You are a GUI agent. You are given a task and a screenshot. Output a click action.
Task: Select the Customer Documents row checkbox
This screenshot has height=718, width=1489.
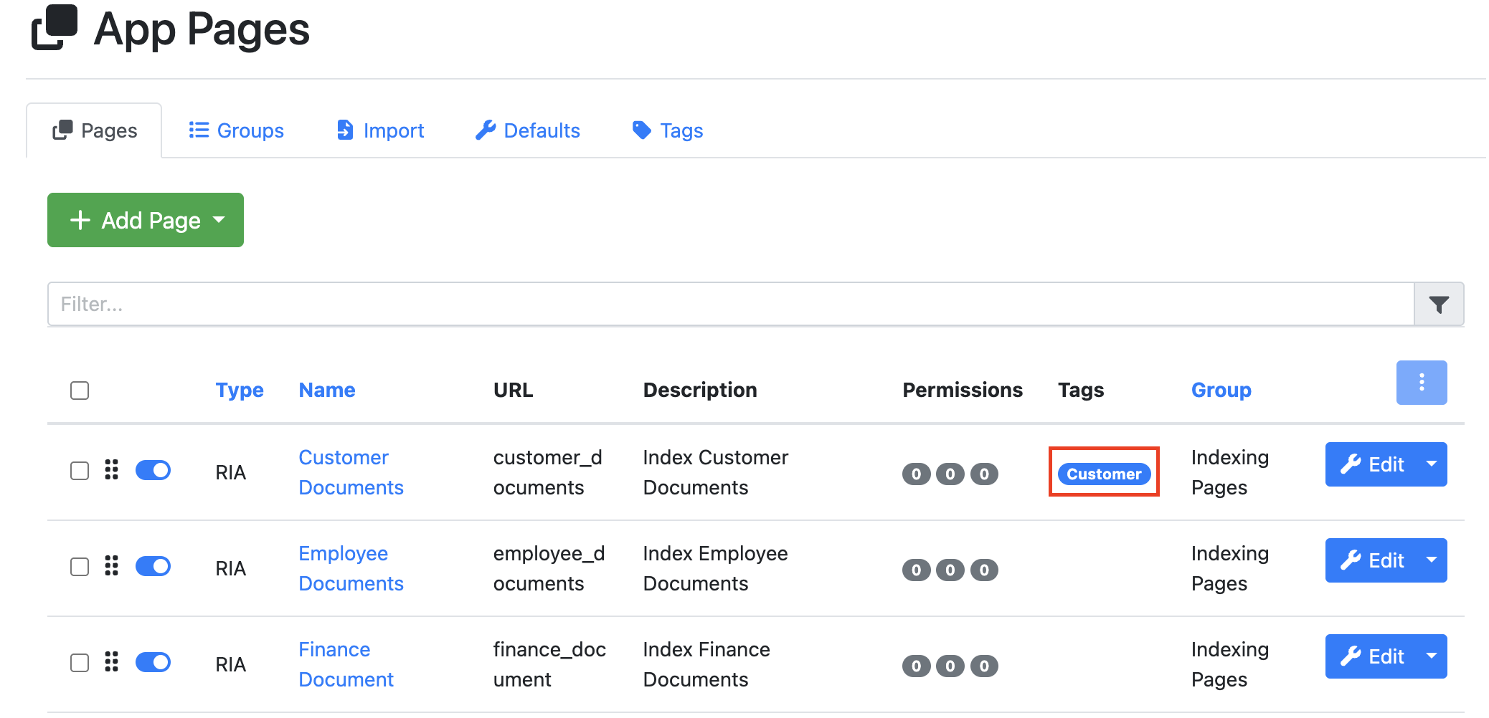[80, 471]
